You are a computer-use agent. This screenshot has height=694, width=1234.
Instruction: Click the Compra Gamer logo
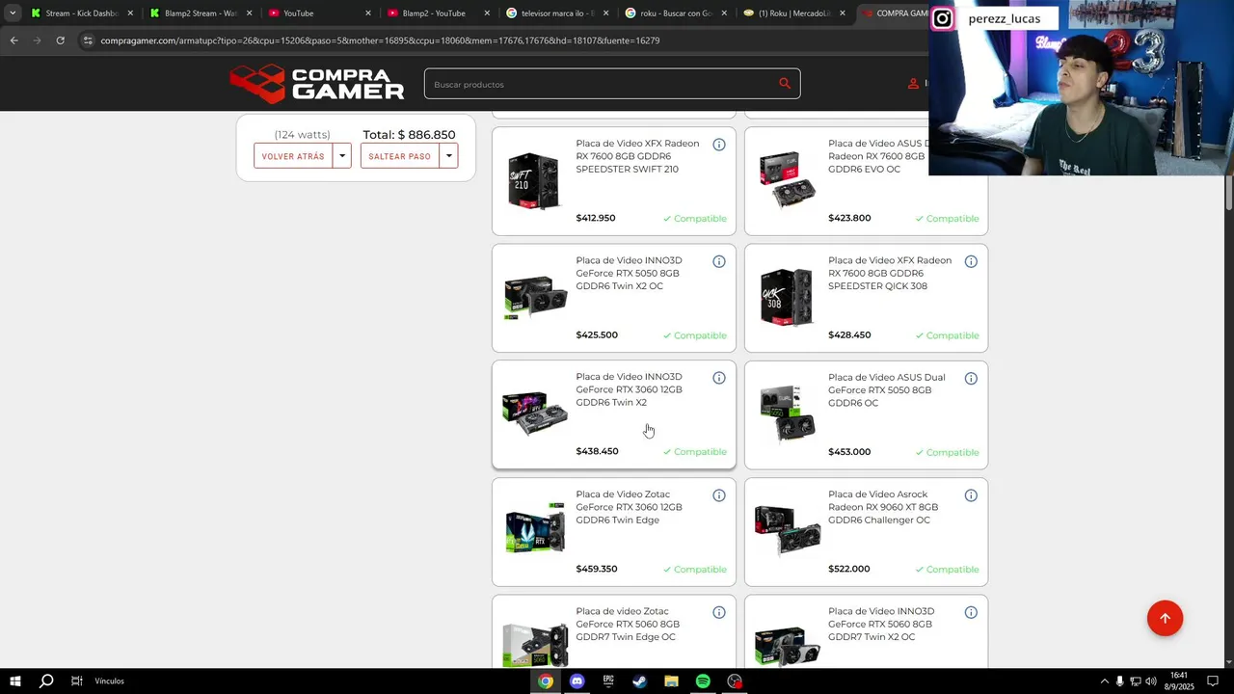point(317,84)
